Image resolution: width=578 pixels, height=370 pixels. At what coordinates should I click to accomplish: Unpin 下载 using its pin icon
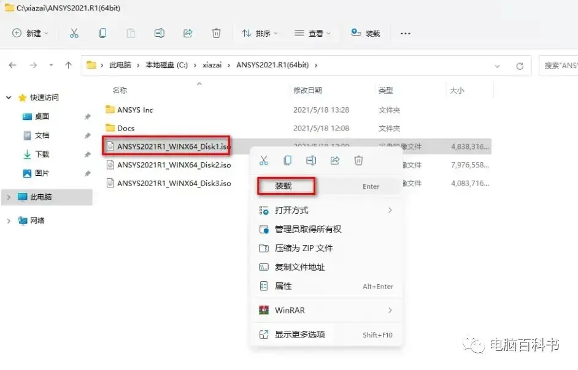[x=87, y=154]
